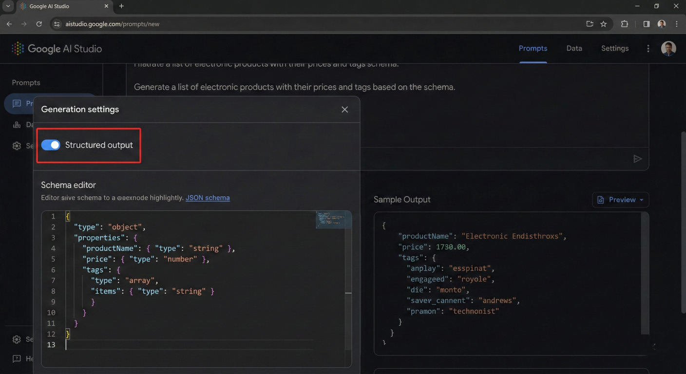Click the install app icon in address bar
This screenshot has height=374, width=686.
[x=590, y=24]
